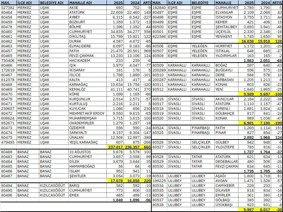The height and width of the screenshot is (212, 283).
Task: Click the MEHMET AKİF ERSOY cell
Action: [x=85, y=112]
